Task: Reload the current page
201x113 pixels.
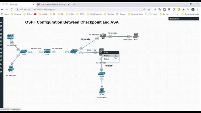Action: (x=12, y=9)
